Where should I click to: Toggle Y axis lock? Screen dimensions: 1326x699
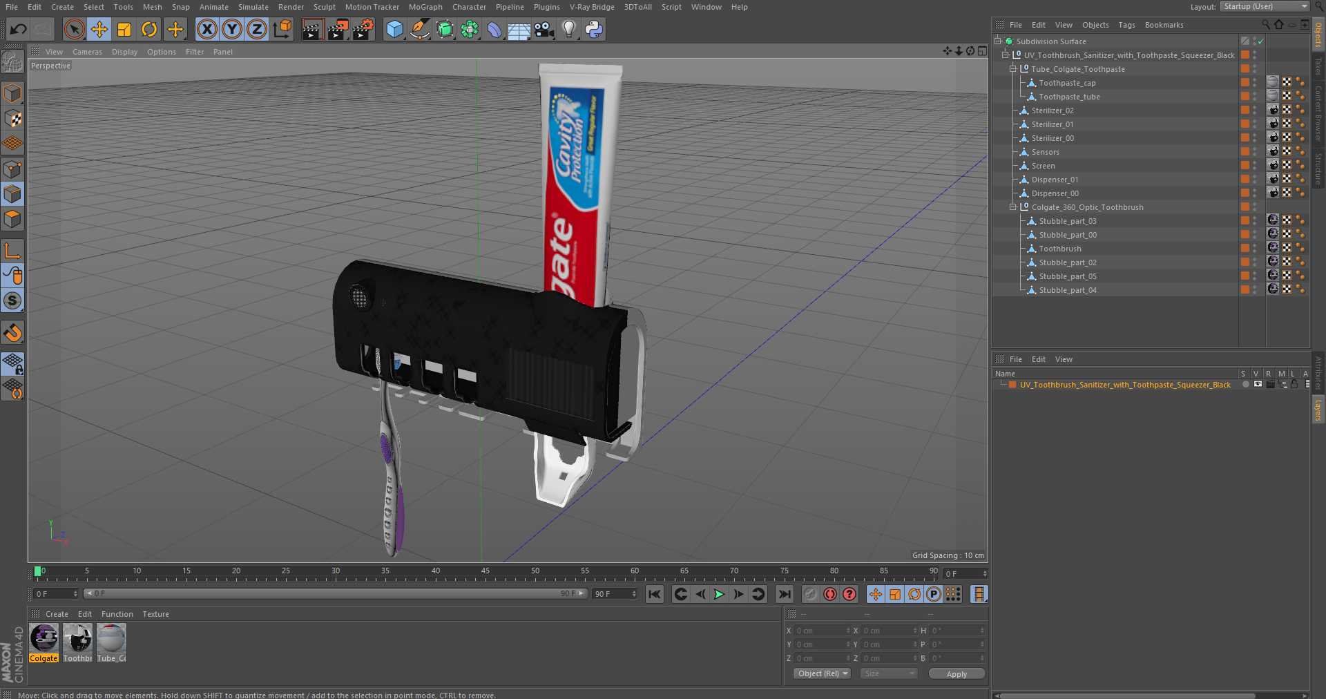232,29
